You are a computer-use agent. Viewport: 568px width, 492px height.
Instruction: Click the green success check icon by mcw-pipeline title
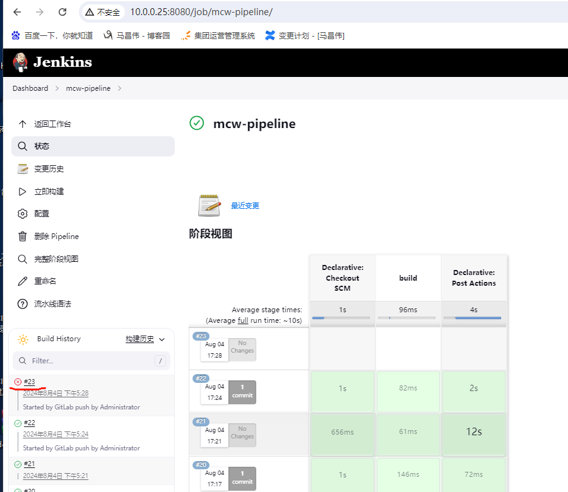click(197, 123)
